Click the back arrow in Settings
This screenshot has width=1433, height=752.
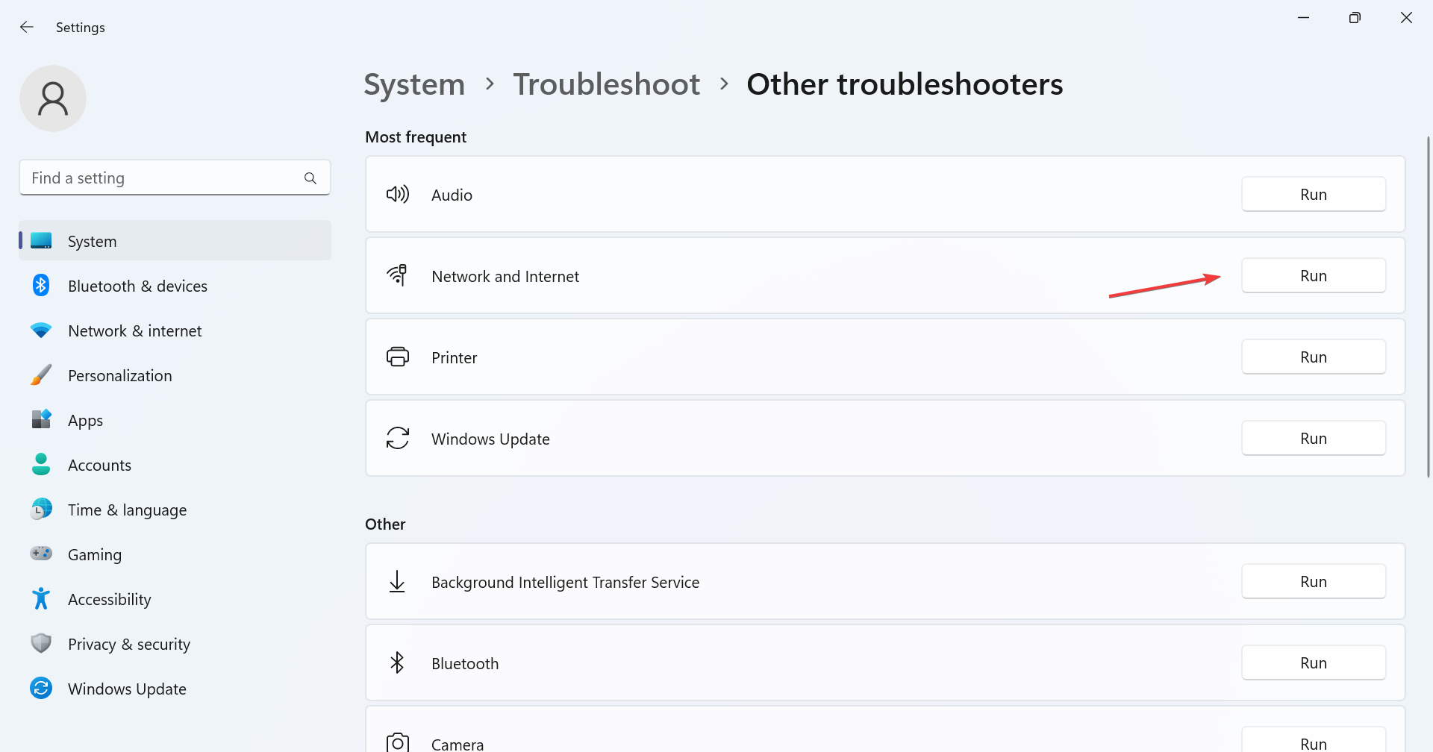(x=27, y=27)
